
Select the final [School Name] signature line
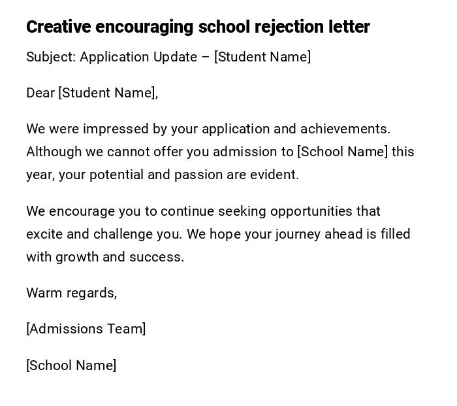click(71, 365)
